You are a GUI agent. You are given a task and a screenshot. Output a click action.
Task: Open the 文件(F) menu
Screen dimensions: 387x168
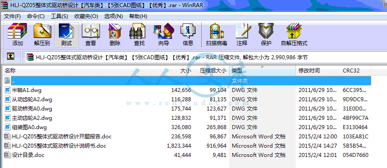pyautogui.click(x=12, y=16)
